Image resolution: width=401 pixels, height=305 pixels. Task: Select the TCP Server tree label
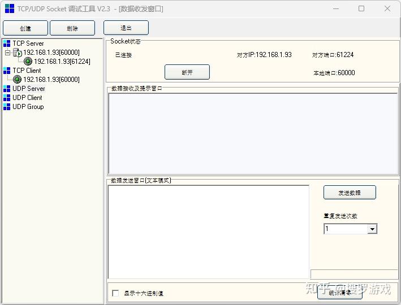[28, 43]
